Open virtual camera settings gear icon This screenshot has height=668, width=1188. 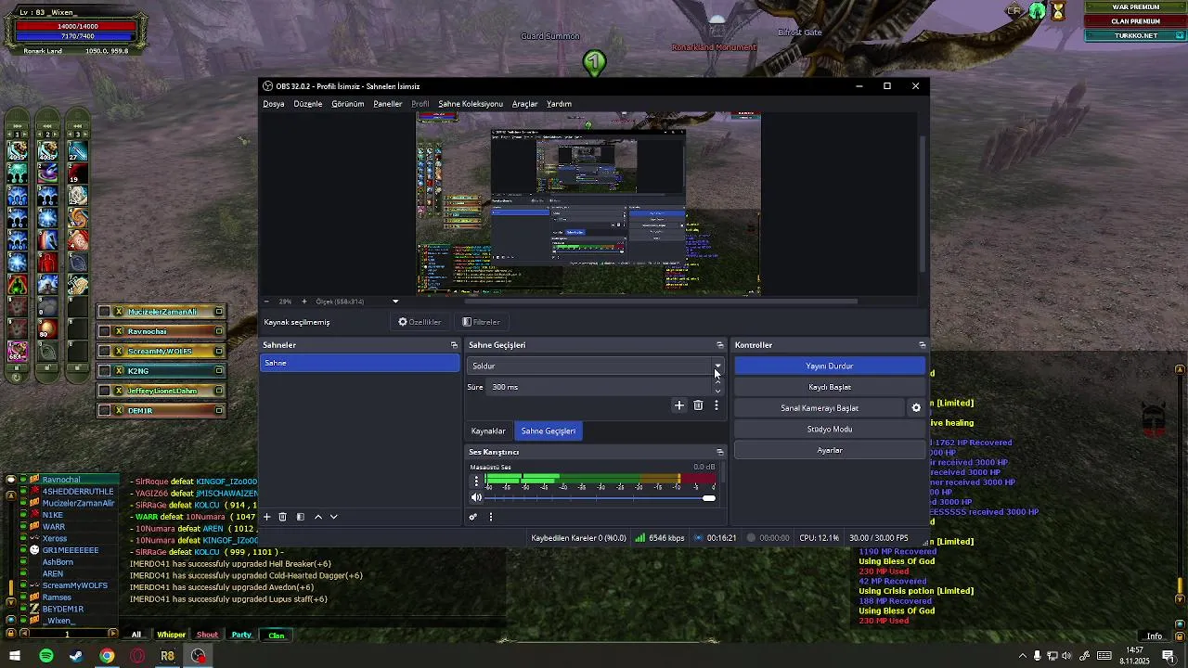tap(916, 408)
